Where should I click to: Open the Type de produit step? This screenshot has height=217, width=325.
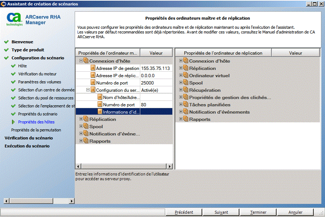click(x=28, y=50)
